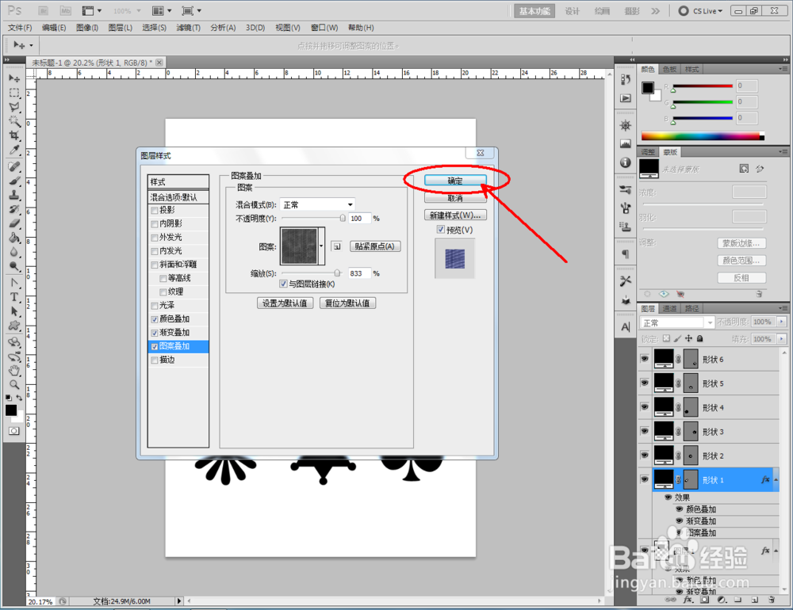Uncheck the 颜色叠加 color overlay checkbox
The width and height of the screenshot is (793, 610).
pyautogui.click(x=155, y=319)
